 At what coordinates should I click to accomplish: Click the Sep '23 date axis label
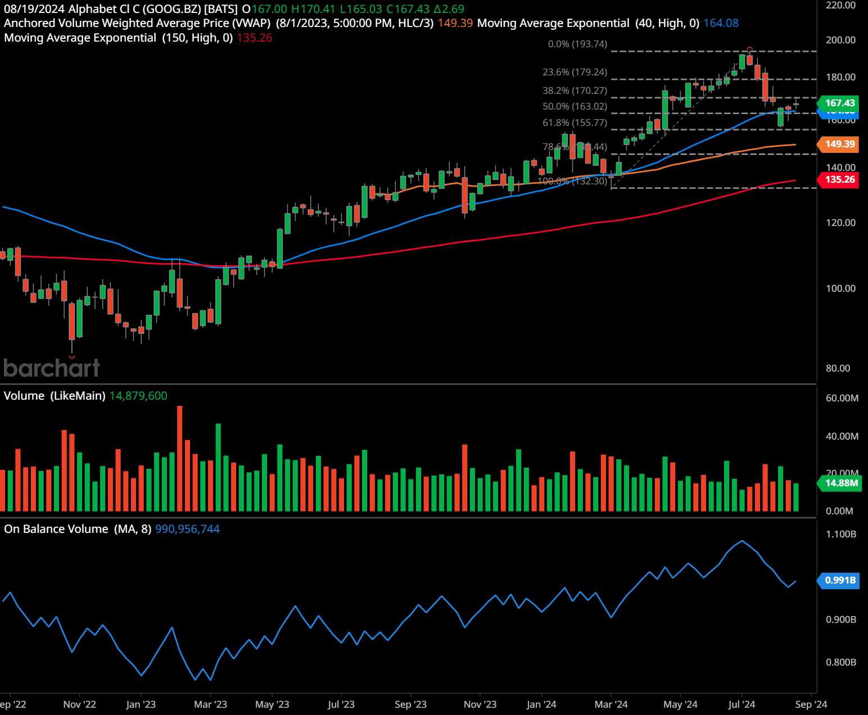[410, 704]
